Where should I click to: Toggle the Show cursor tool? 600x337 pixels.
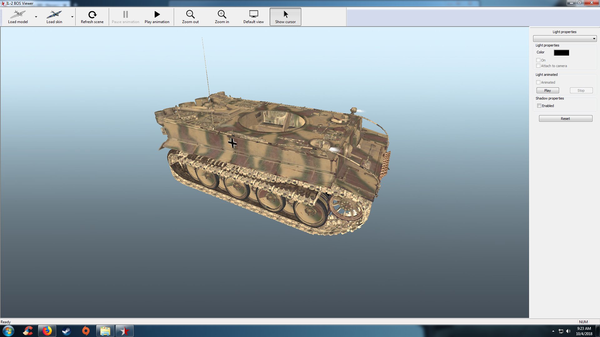pos(285,17)
